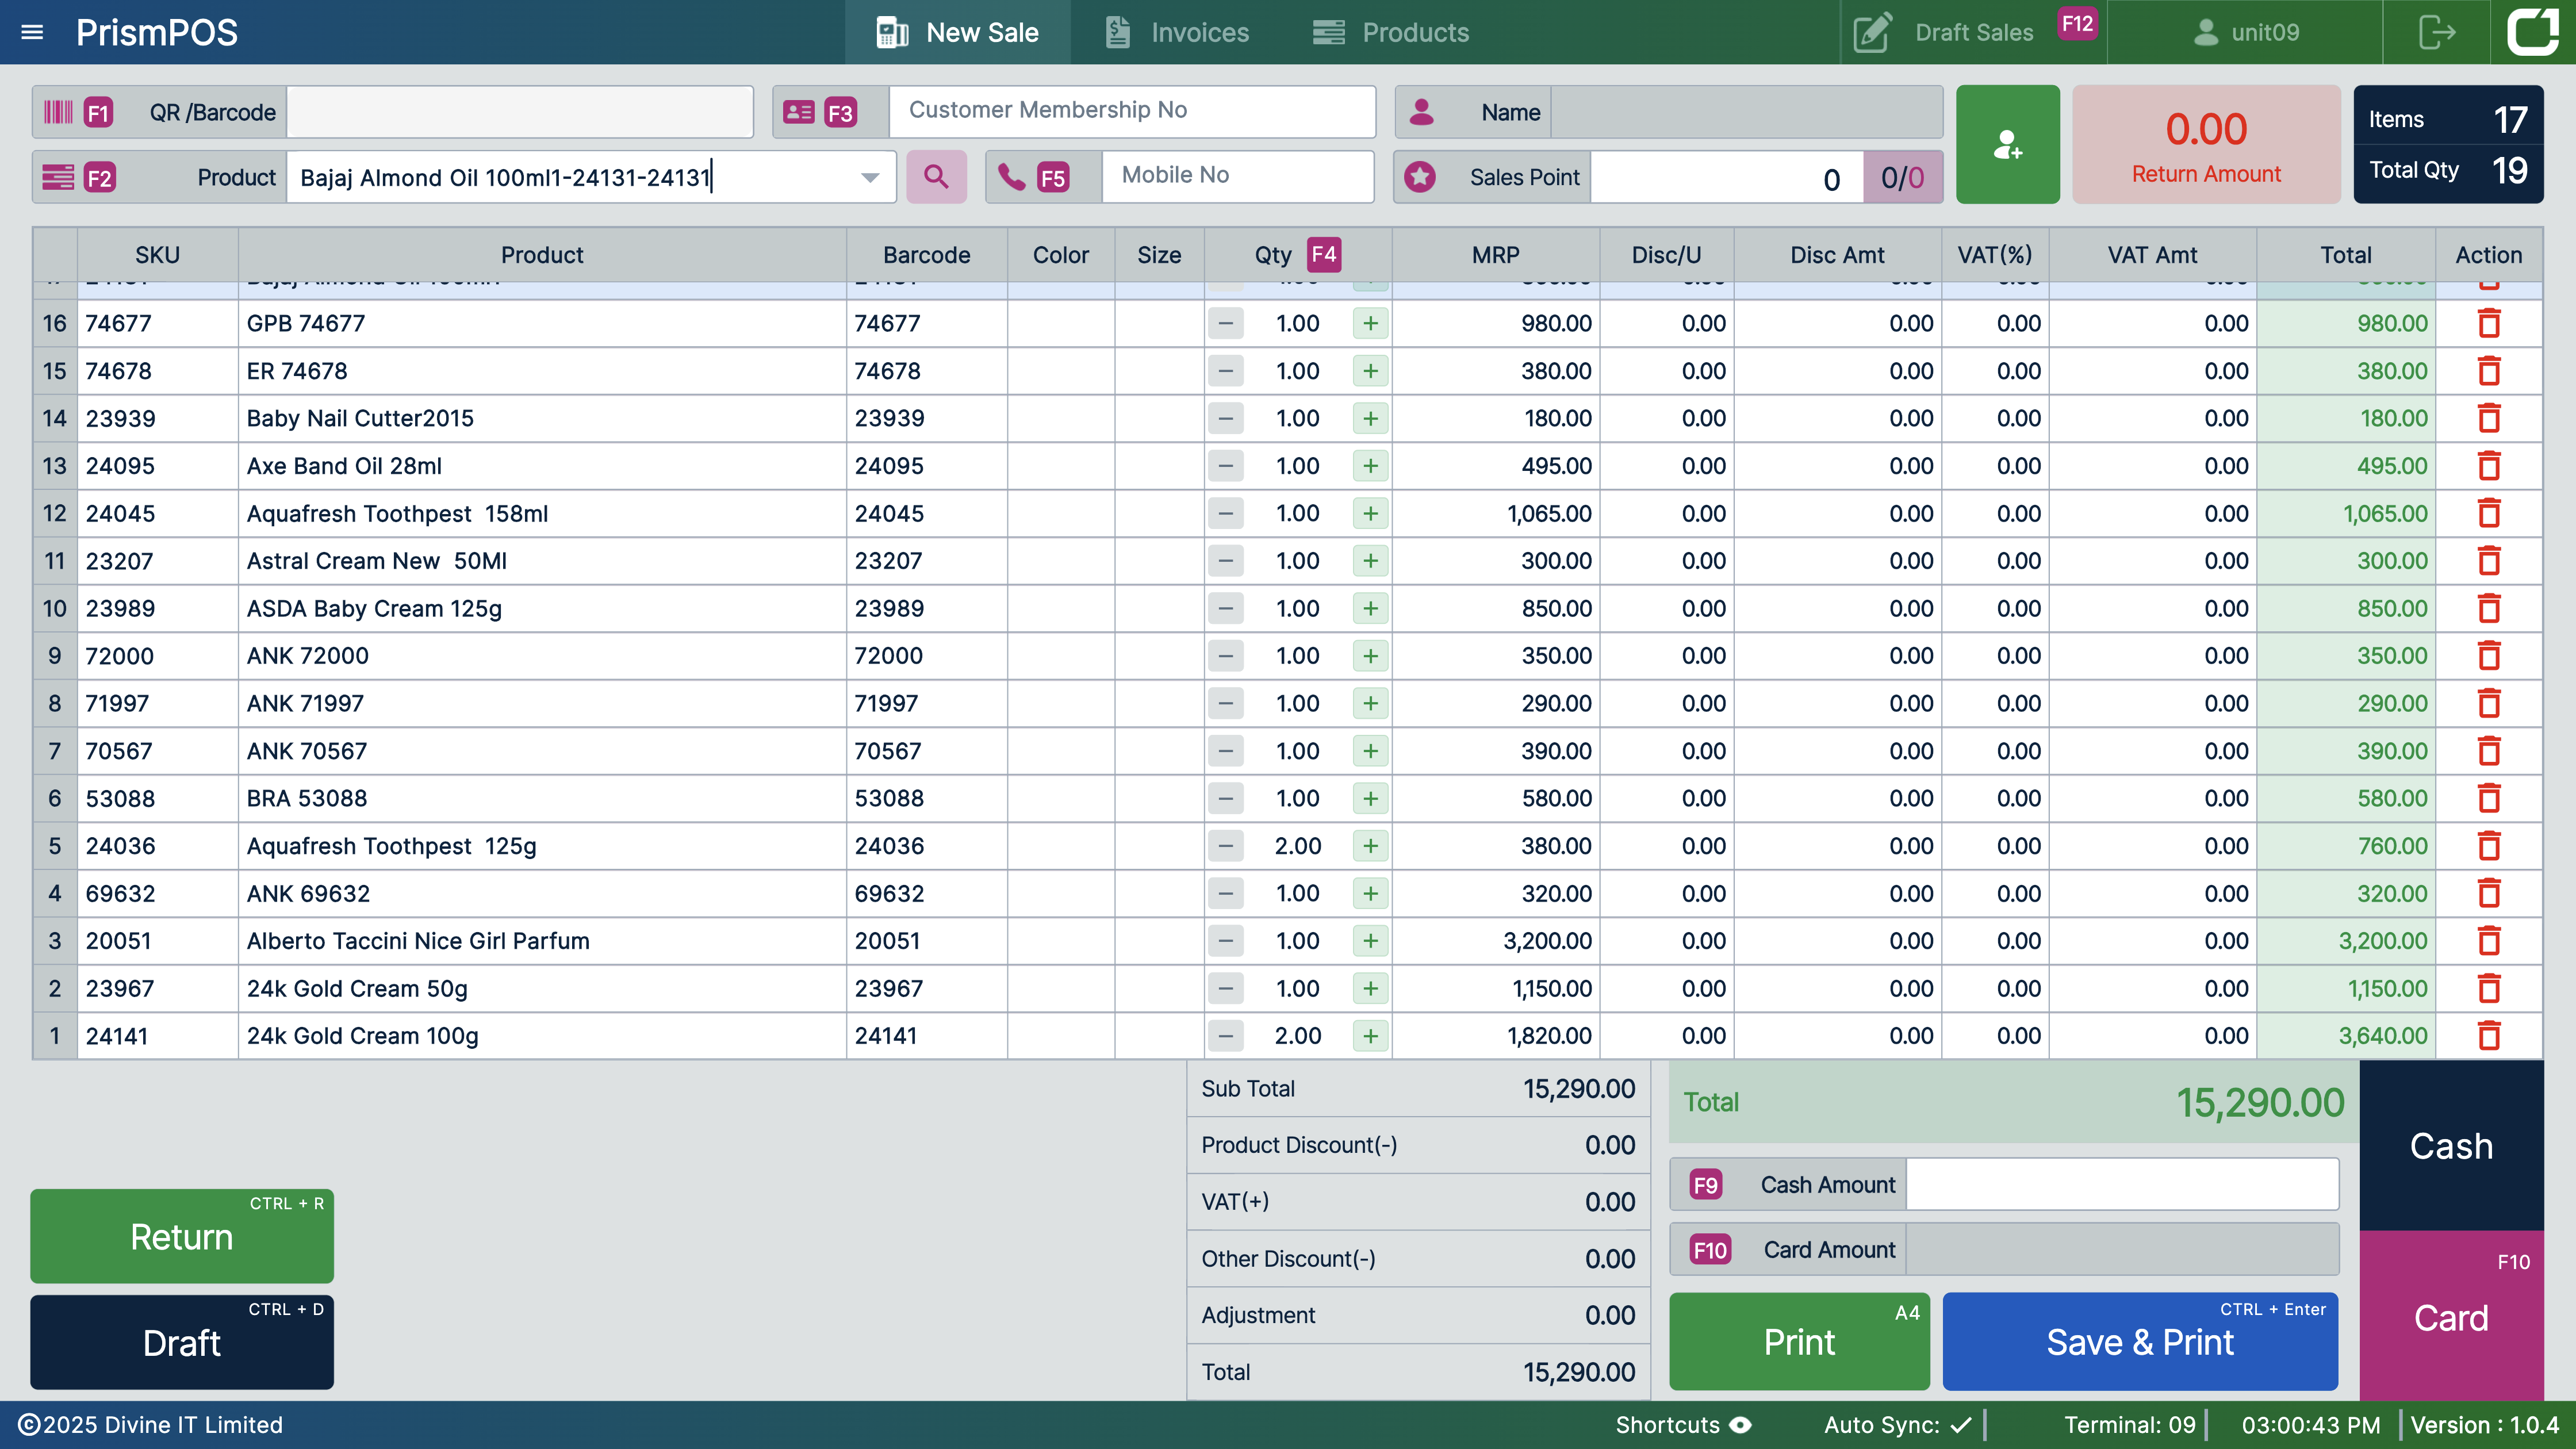The image size is (2576, 1449).
Task: Expand the Product dropdown arrow
Action: 870,177
